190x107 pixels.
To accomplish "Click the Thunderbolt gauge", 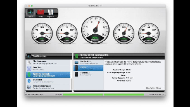I will [149, 33].
